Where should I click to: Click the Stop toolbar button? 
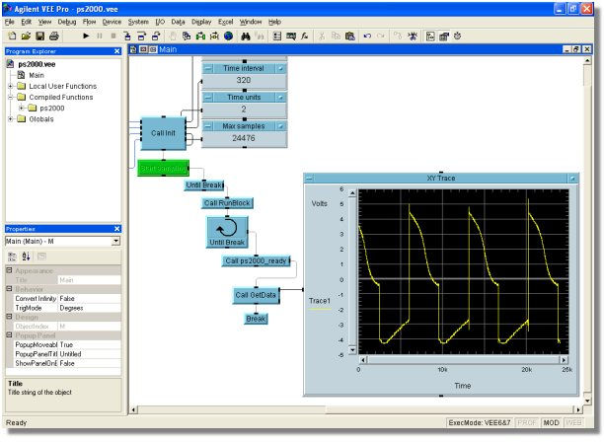click(113, 37)
